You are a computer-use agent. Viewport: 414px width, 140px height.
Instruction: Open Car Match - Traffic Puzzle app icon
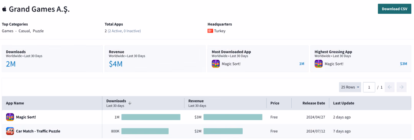[10, 131]
